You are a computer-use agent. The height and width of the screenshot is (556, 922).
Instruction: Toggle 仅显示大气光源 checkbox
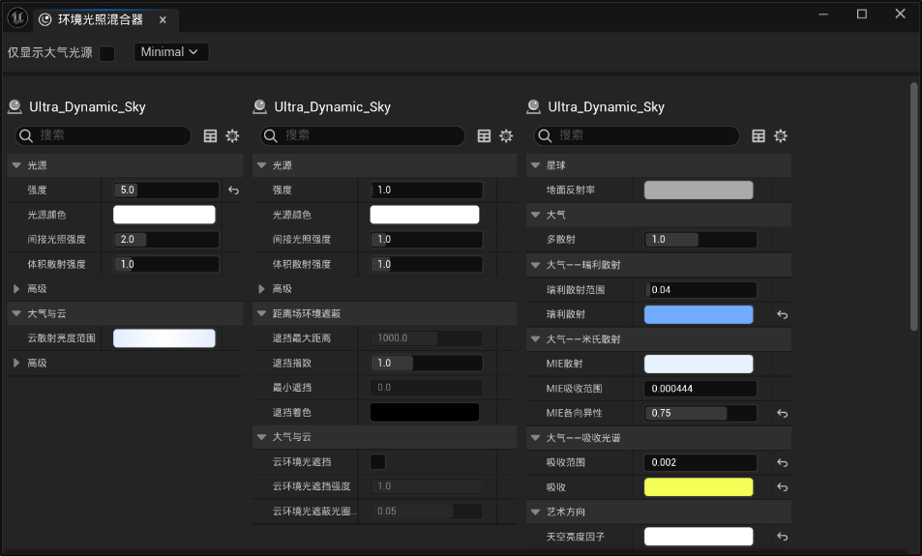[x=107, y=53]
